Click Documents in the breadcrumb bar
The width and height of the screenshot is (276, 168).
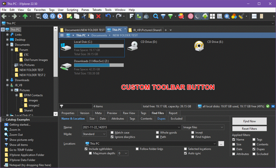click(x=99, y=35)
